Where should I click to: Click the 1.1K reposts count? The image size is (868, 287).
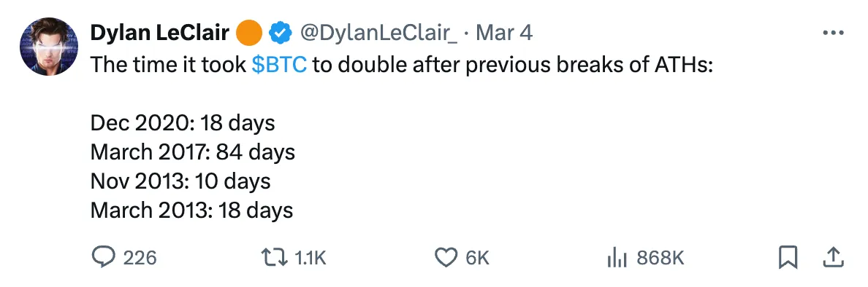point(311,258)
